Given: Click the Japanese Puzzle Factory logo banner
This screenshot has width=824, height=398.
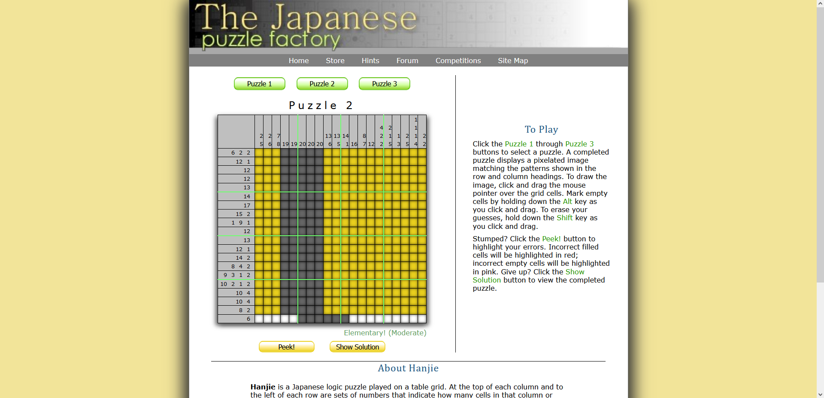Looking at the screenshot, I should click(307, 26).
